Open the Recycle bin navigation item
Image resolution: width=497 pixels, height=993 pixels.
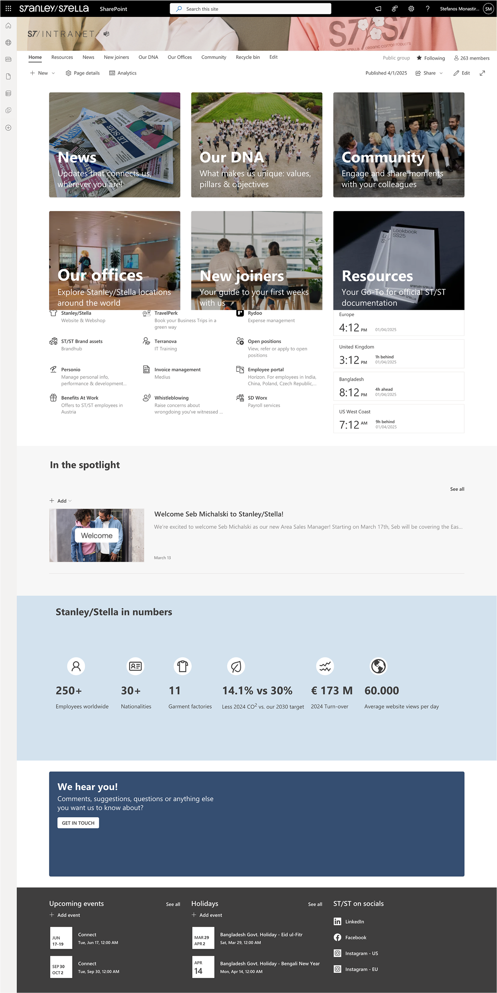[x=248, y=57]
